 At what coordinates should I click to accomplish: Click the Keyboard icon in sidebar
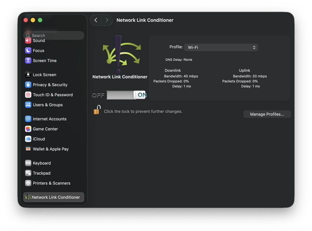pos(28,163)
